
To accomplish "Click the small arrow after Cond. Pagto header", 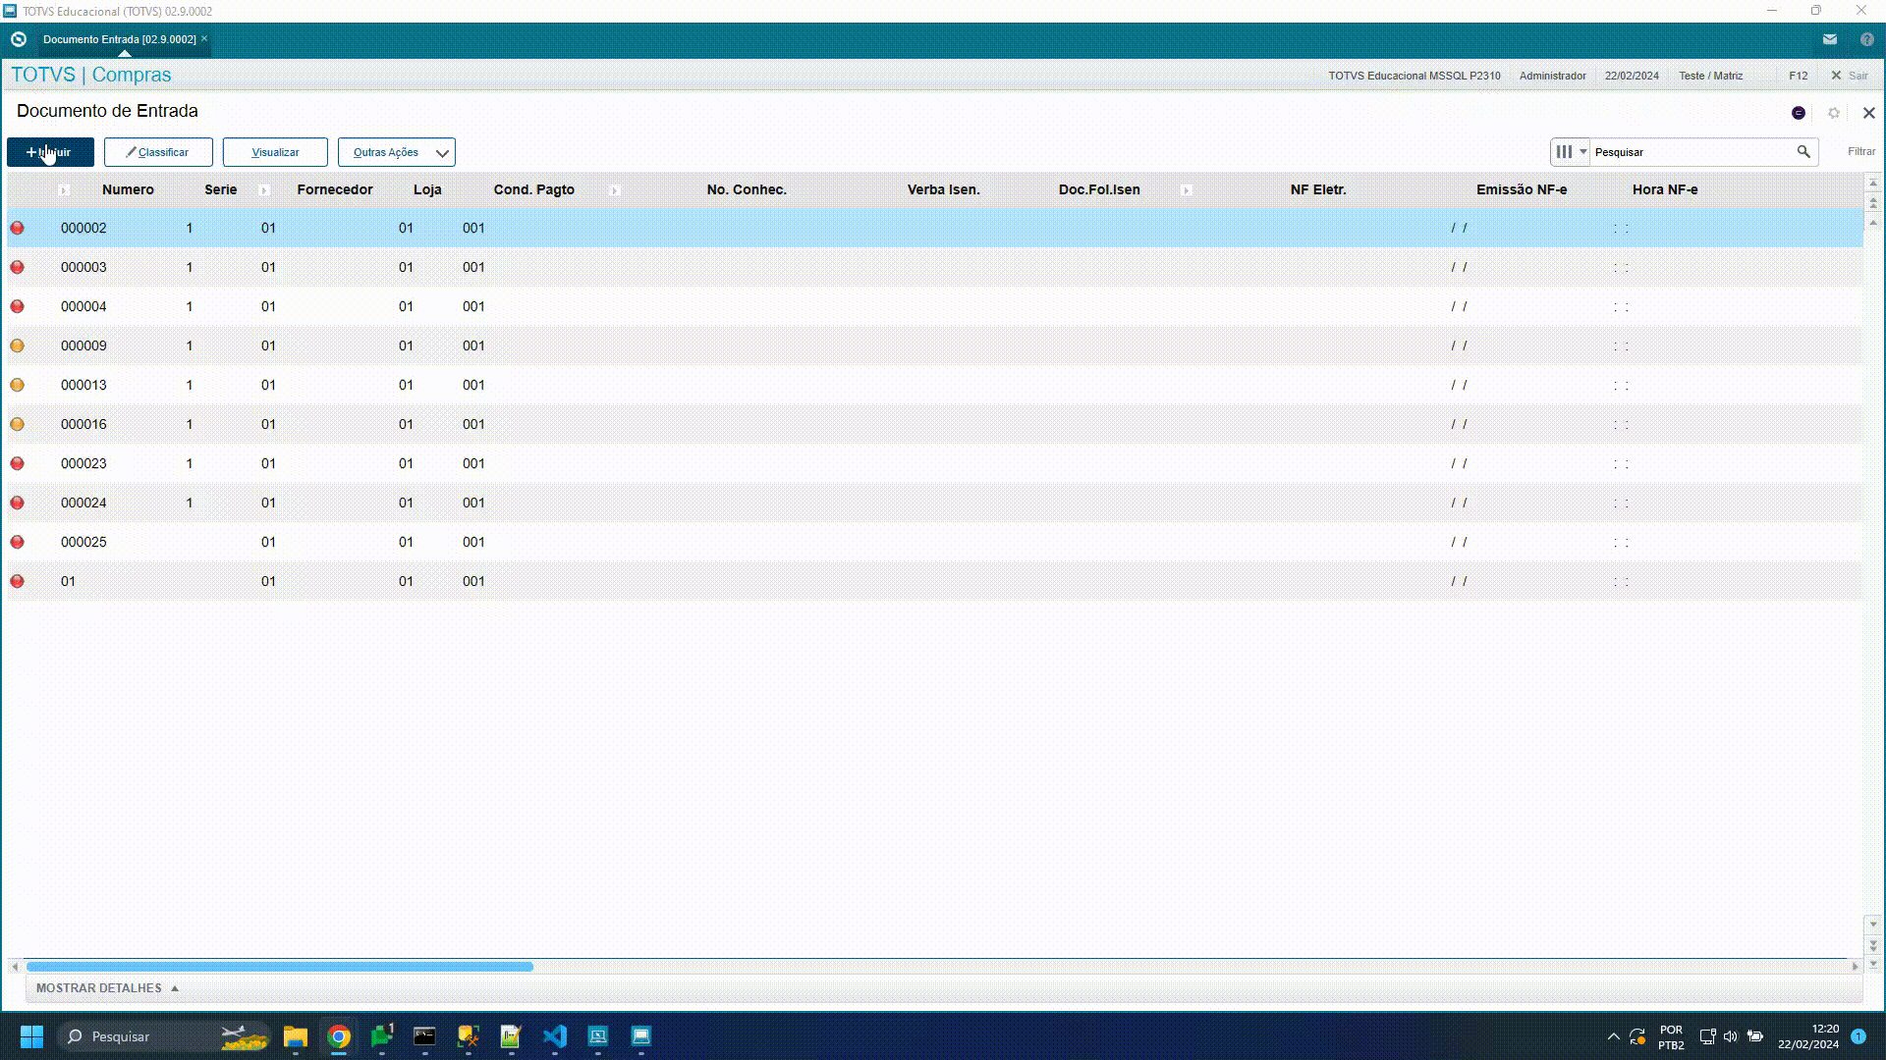I will pyautogui.click(x=614, y=190).
